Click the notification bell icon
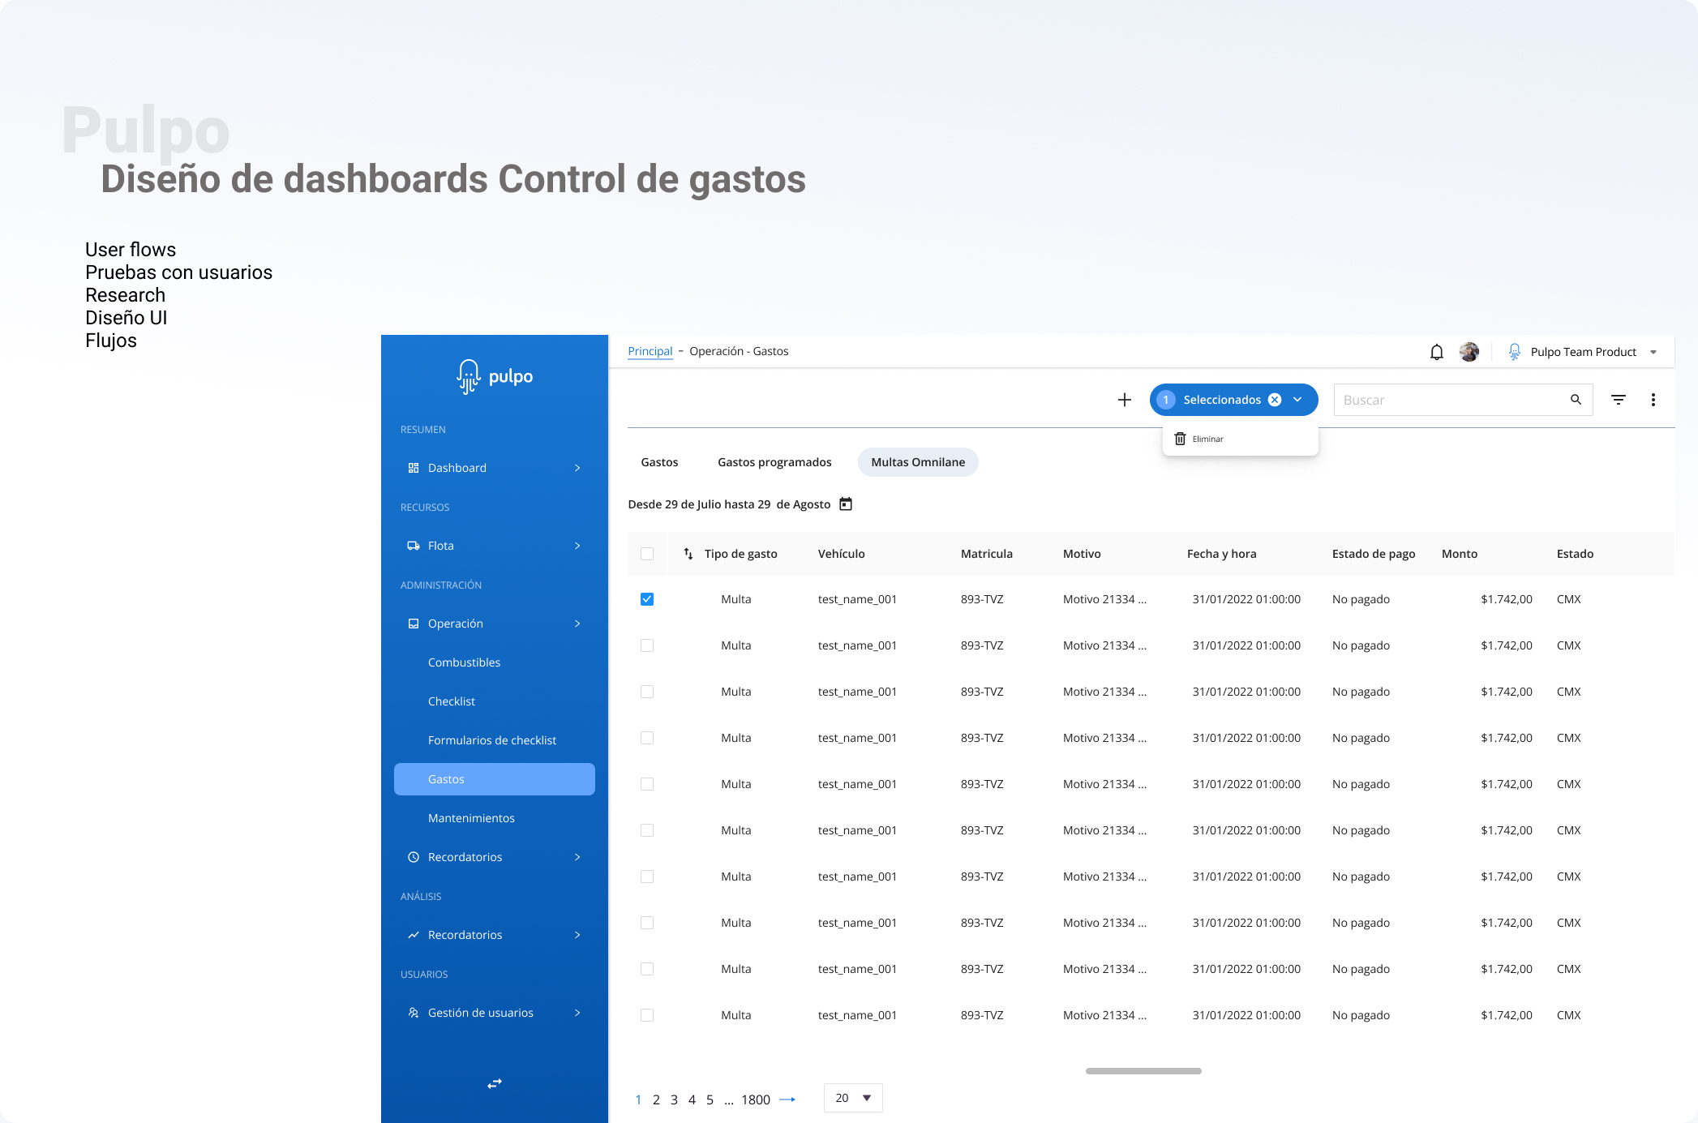Screen dimensions: 1698x1123 point(1436,352)
